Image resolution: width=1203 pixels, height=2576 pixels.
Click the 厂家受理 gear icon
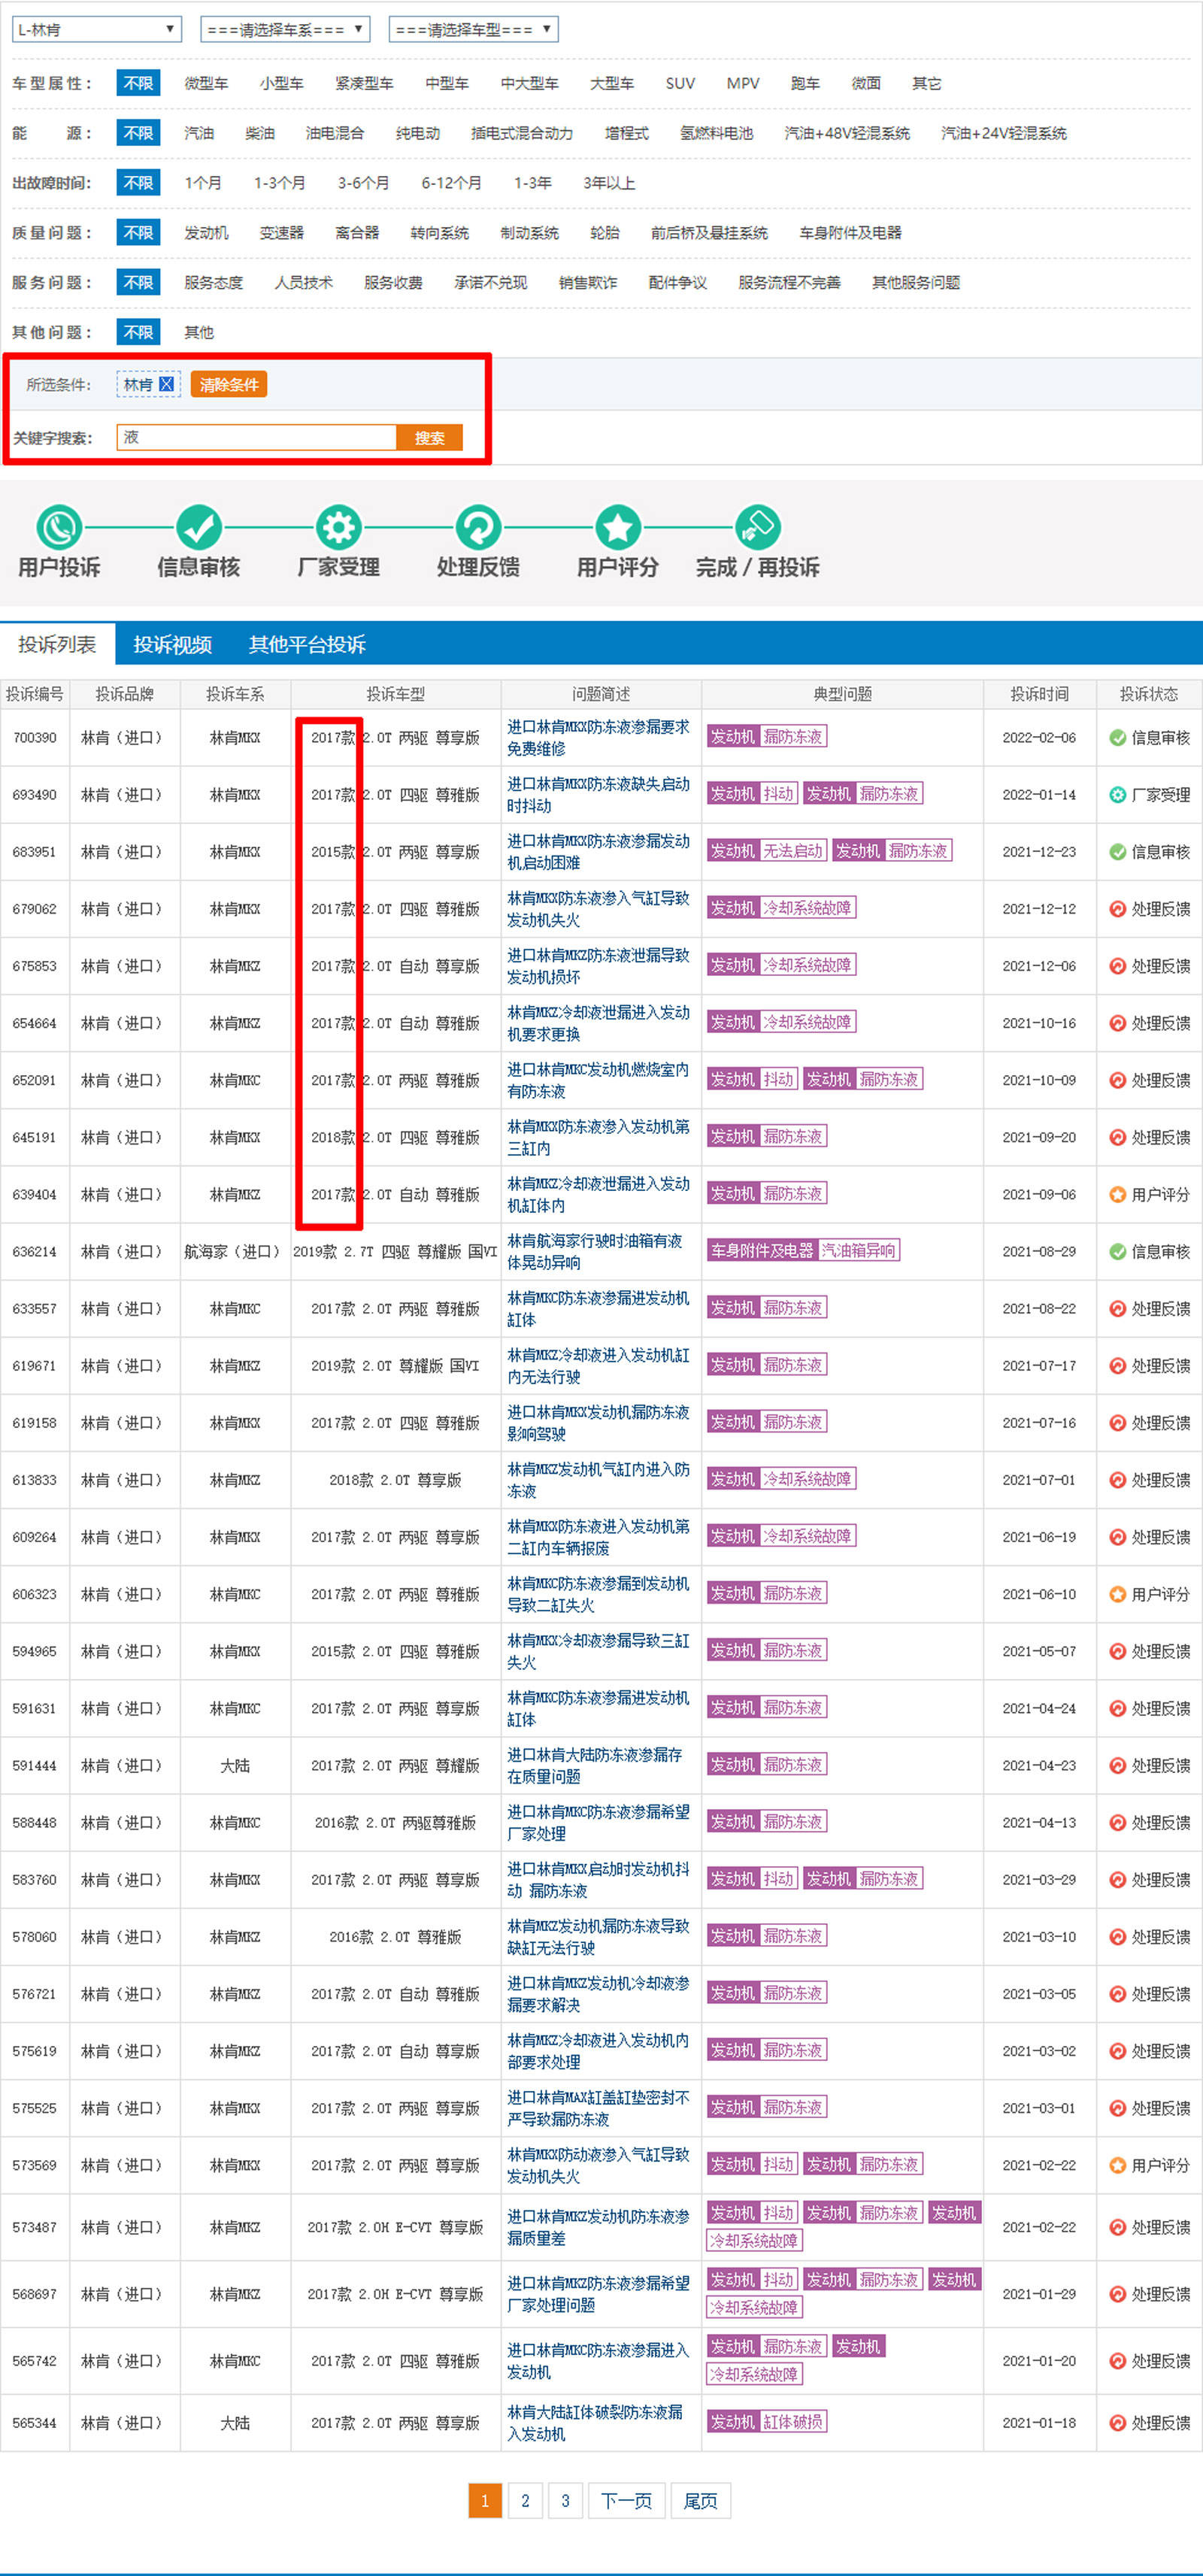pyautogui.click(x=339, y=527)
